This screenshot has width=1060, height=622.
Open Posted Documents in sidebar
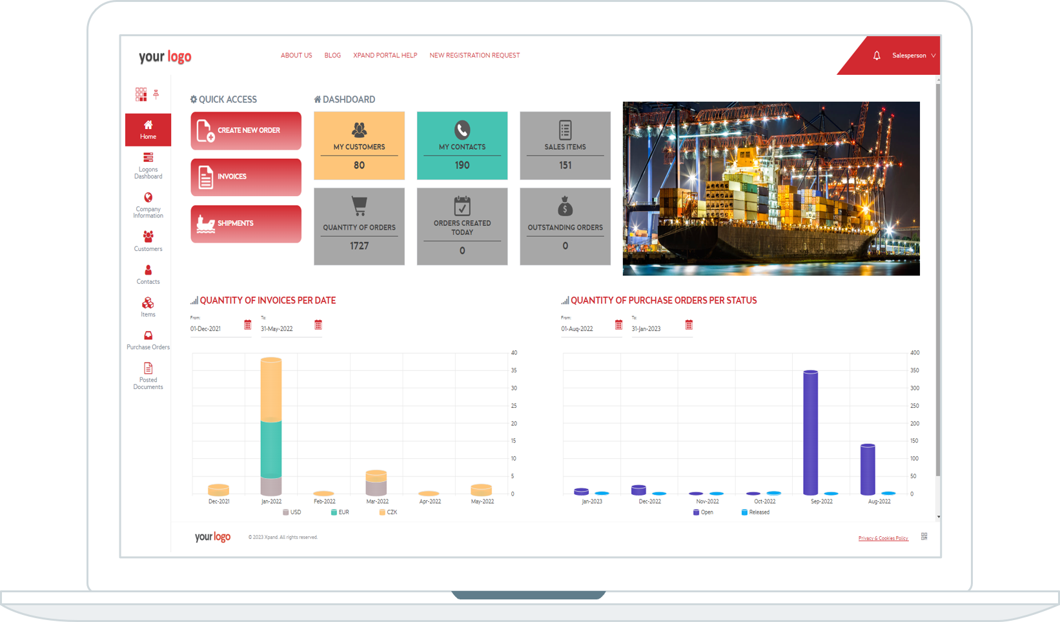pyautogui.click(x=148, y=376)
